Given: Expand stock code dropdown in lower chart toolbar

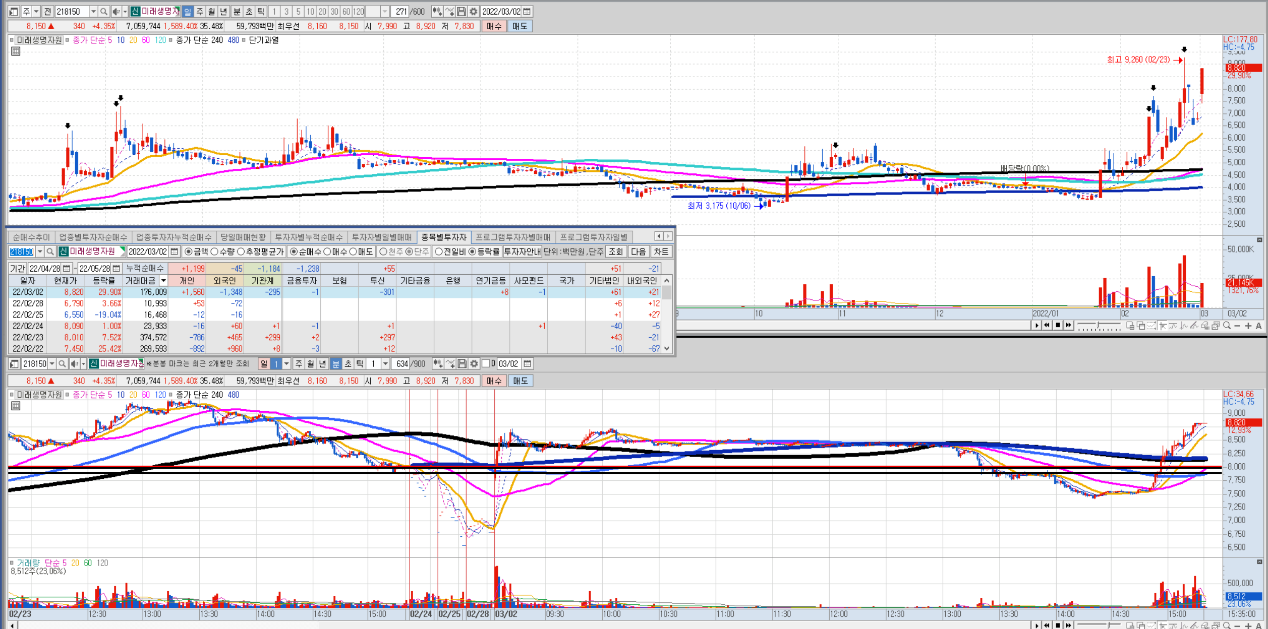Looking at the screenshot, I should tap(51, 363).
